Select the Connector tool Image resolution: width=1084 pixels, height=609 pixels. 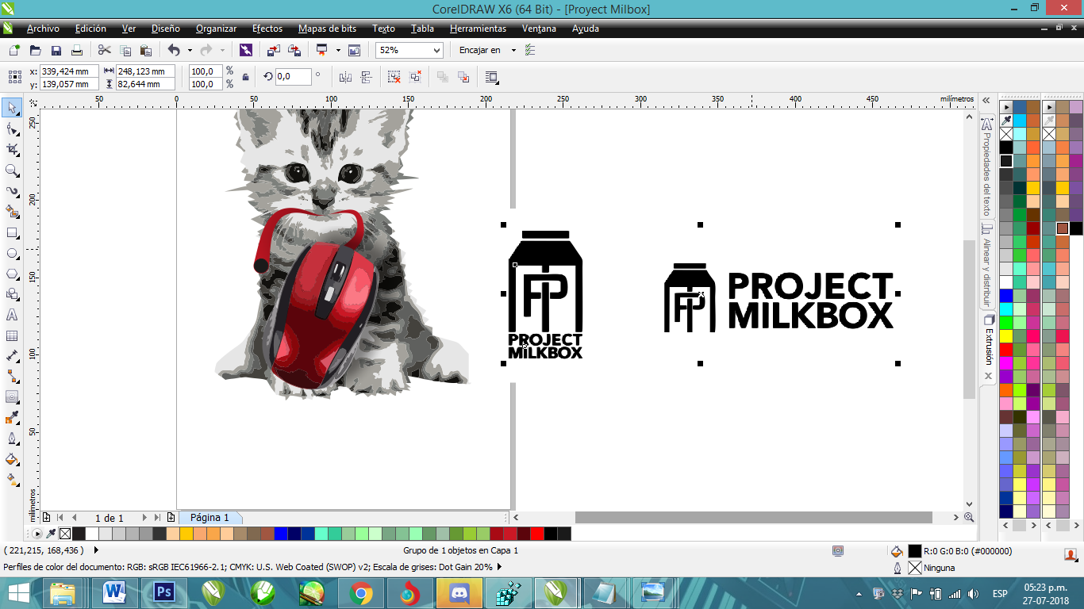click(x=12, y=377)
